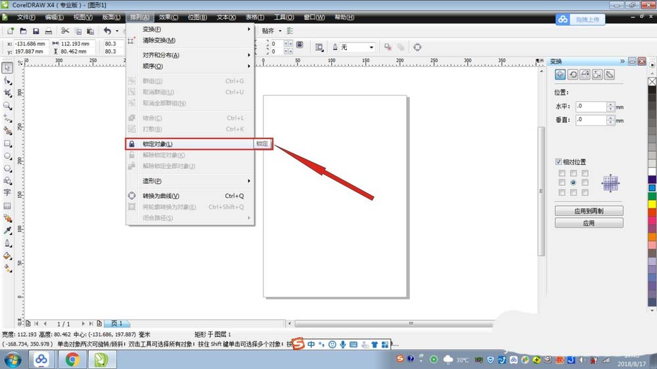The width and height of the screenshot is (657, 369).
Task: Collapse the 变换 docker with the chevrons
Action: [x=622, y=61]
